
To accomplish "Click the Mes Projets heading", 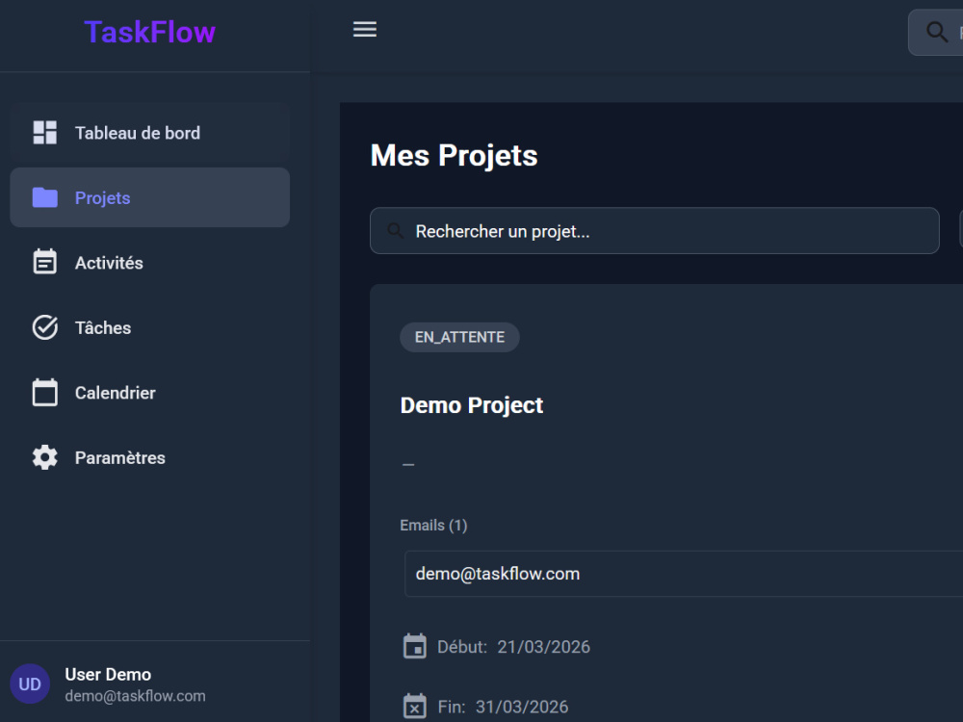I will [x=454, y=155].
